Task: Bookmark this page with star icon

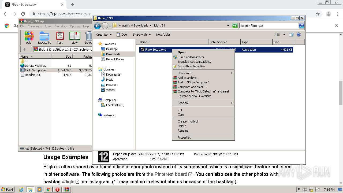Action: 318,14
